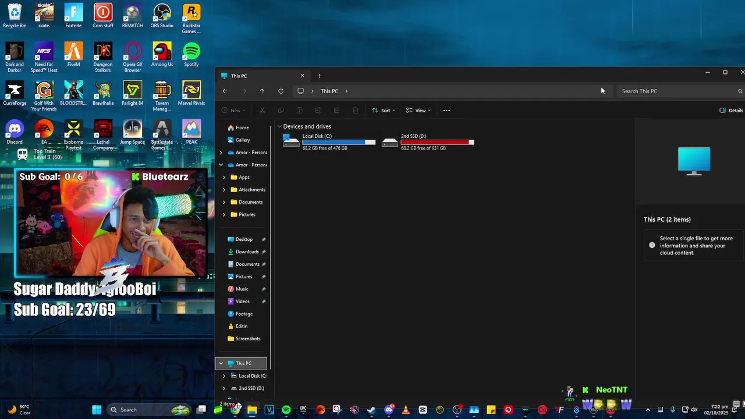This screenshot has width=745, height=419.
Task: Select 2nd SSD (D:) drive in main pane
Action: [428, 142]
